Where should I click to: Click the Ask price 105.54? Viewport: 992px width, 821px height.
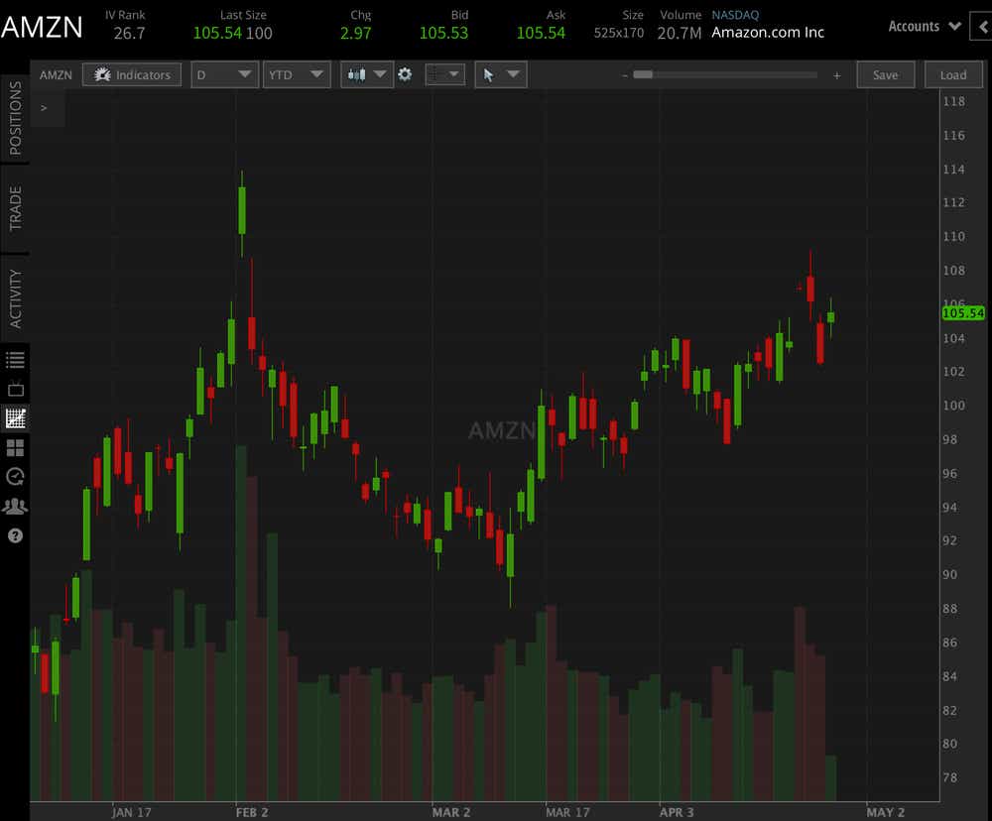[x=541, y=33]
